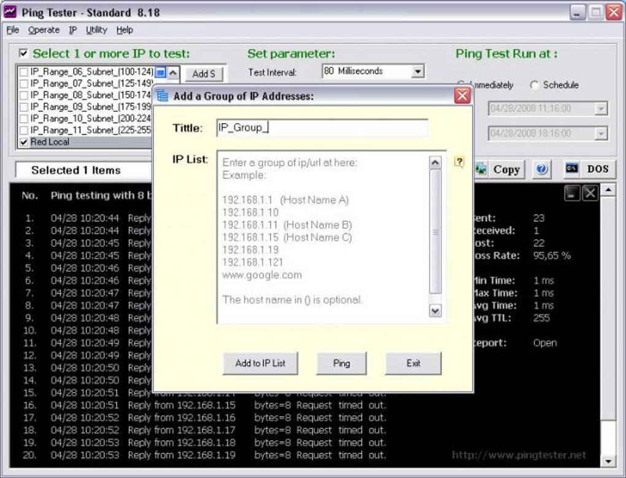Close the black ping results panel
The height and width of the screenshot is (478, 626).
point(590,194)
